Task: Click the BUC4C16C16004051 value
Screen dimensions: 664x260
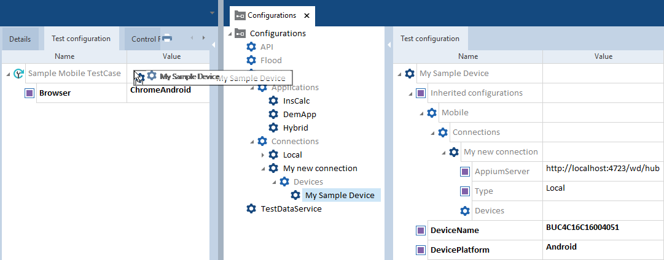Action: coord(582,227)
